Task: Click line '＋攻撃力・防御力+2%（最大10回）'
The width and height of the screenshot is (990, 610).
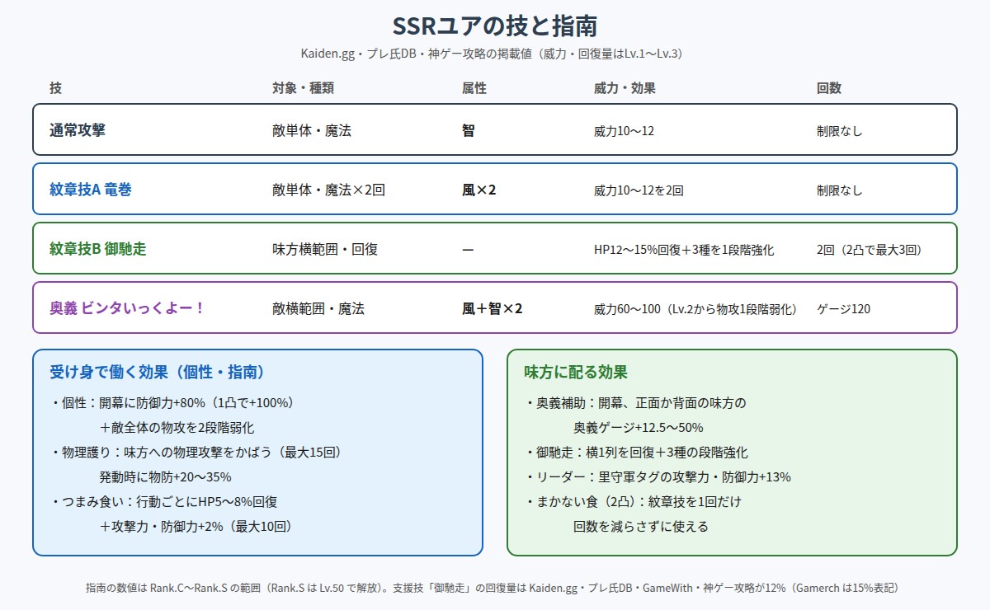Action: (x=196, y=526)
